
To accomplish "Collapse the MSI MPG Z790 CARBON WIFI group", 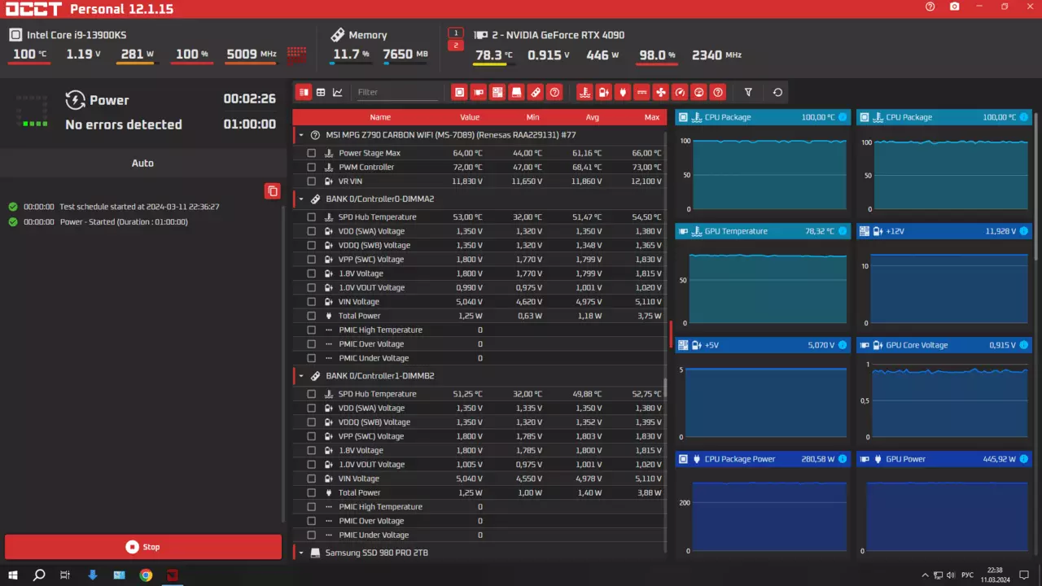I will coord(301,135).
